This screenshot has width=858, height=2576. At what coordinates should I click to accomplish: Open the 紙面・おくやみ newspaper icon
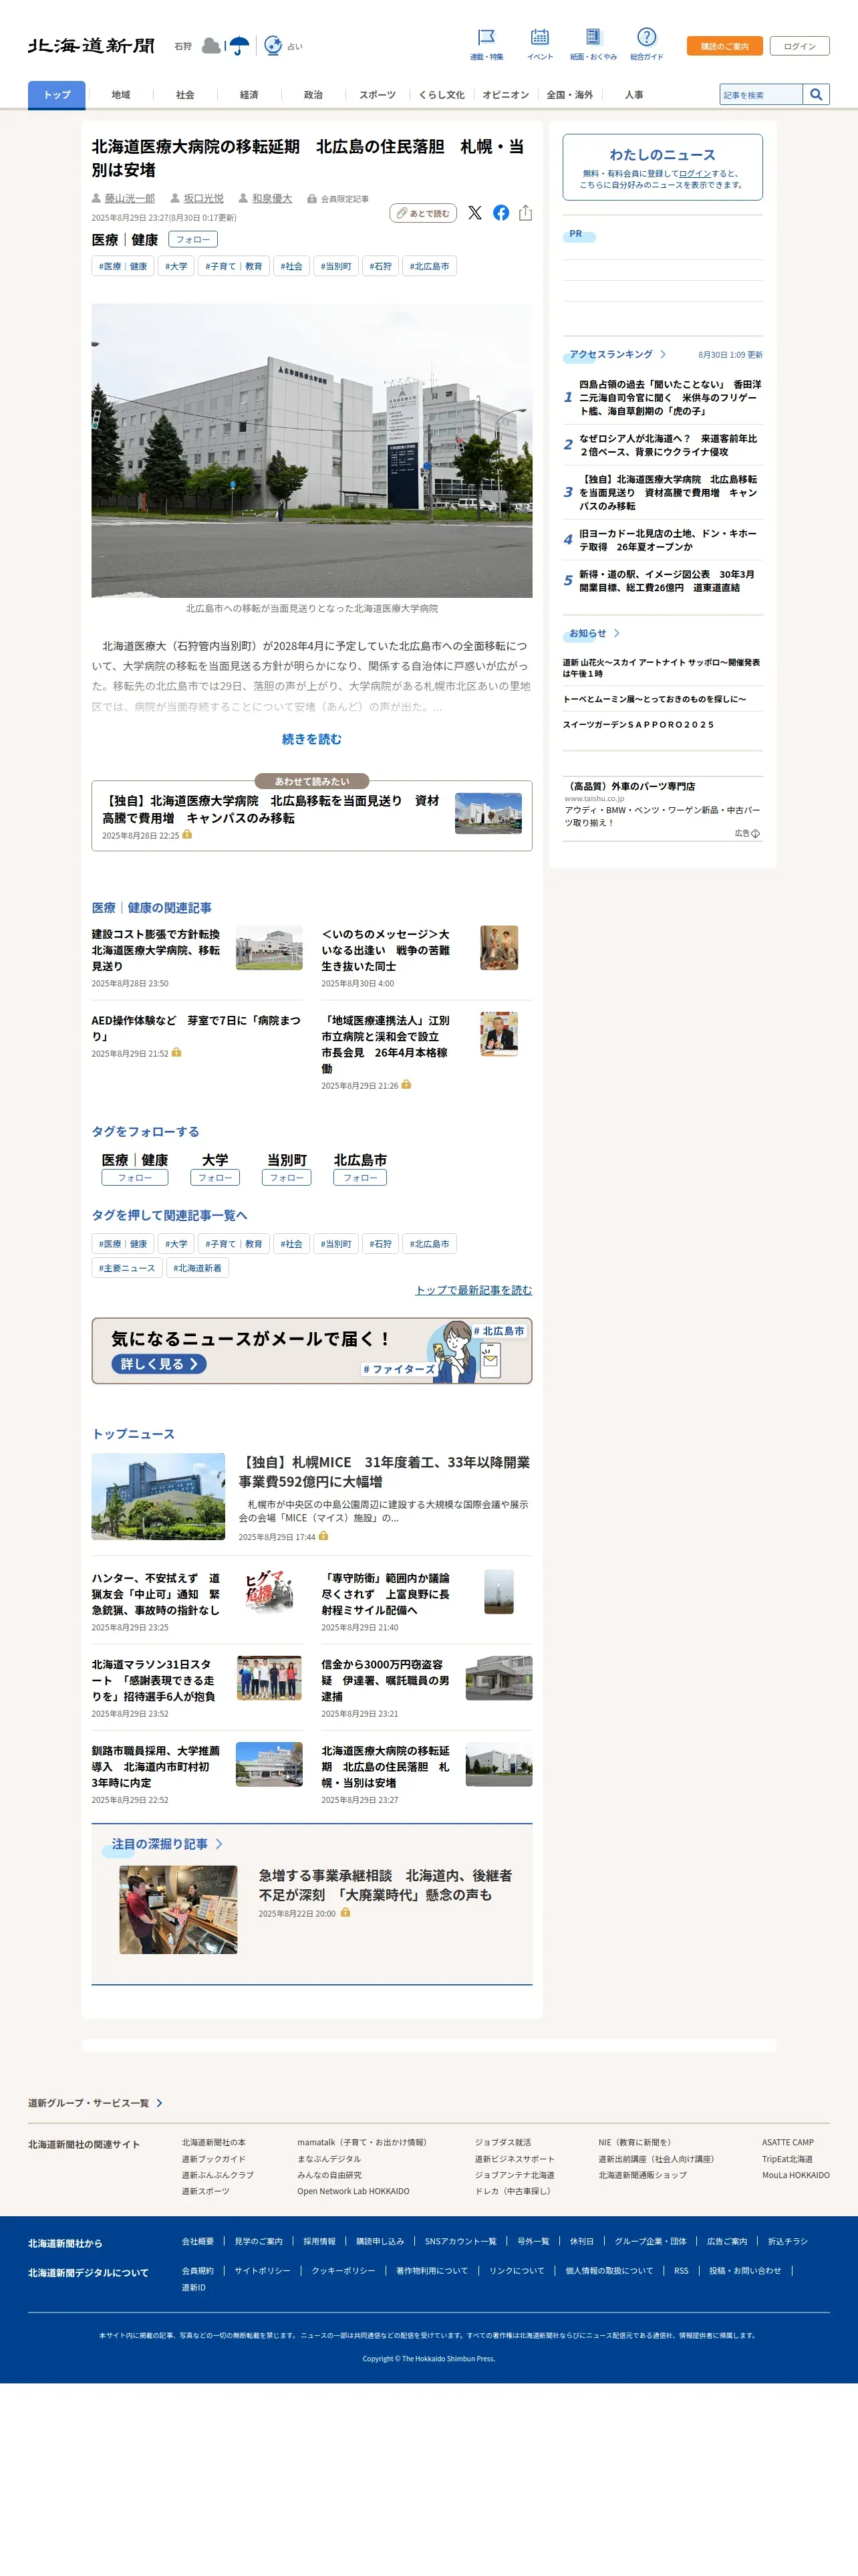(593, 38)
